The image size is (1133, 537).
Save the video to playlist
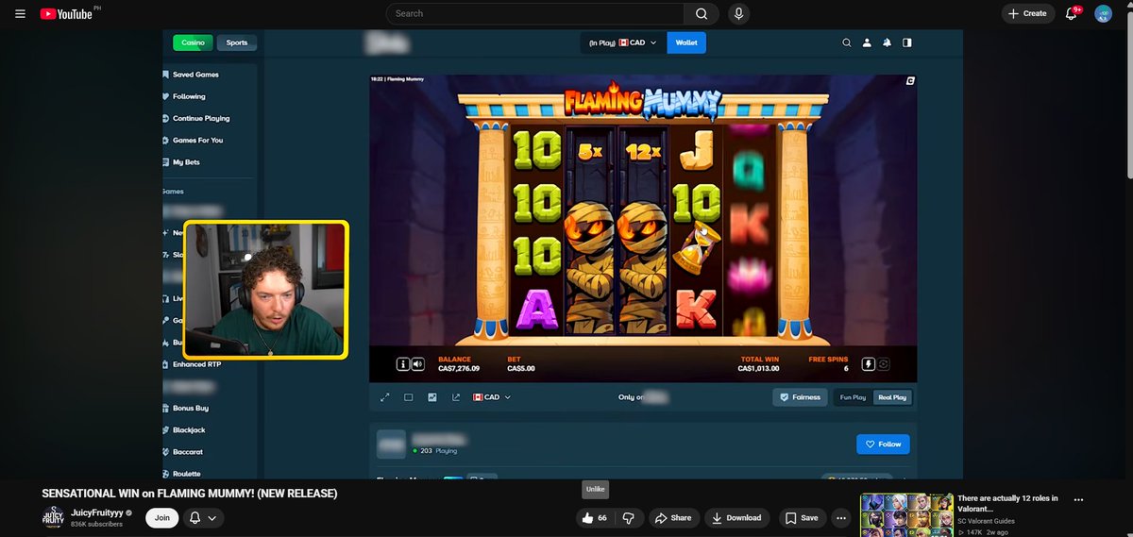802,517
